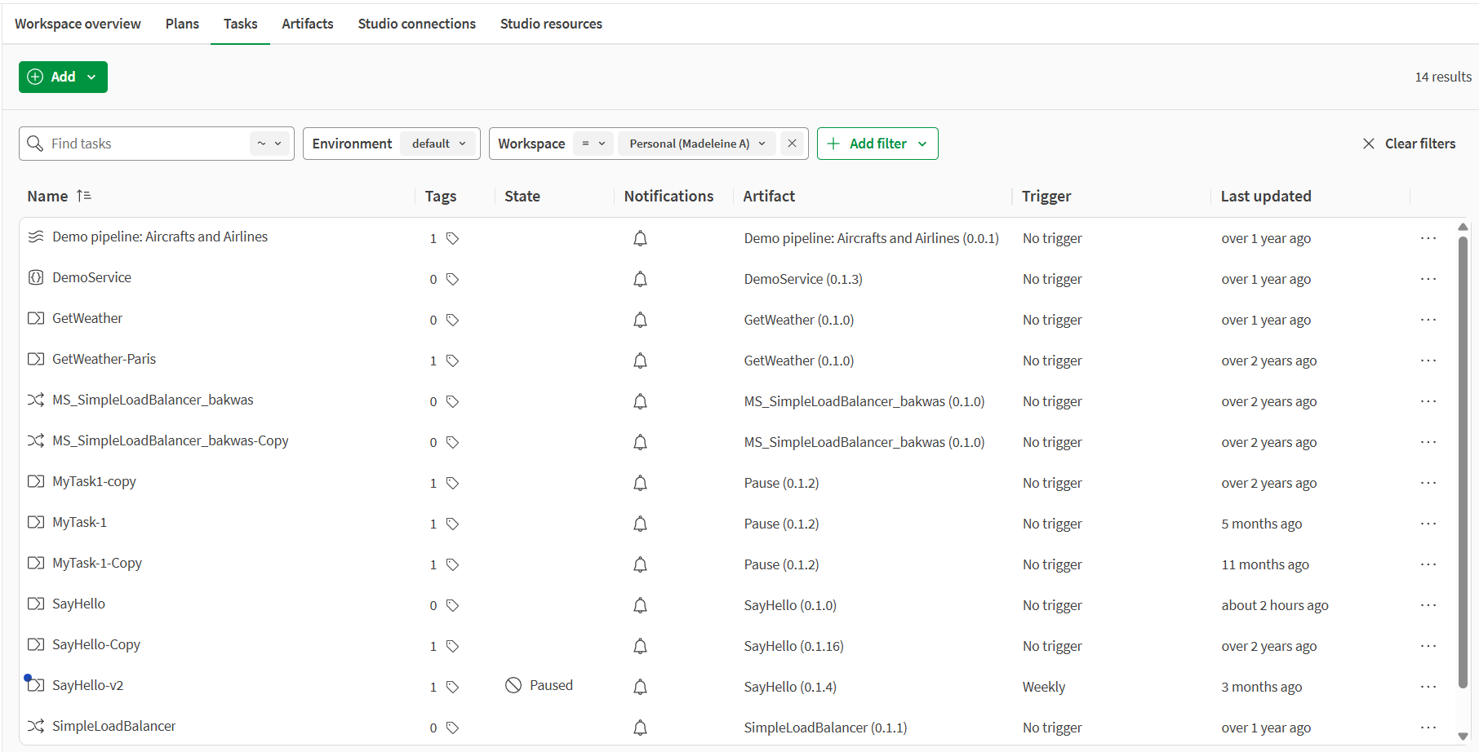This screenshot has width=1479, height=752.
Task: Open the Personal (Madeleine A) workspace dropdown
Action: click(x=695, y=143)
